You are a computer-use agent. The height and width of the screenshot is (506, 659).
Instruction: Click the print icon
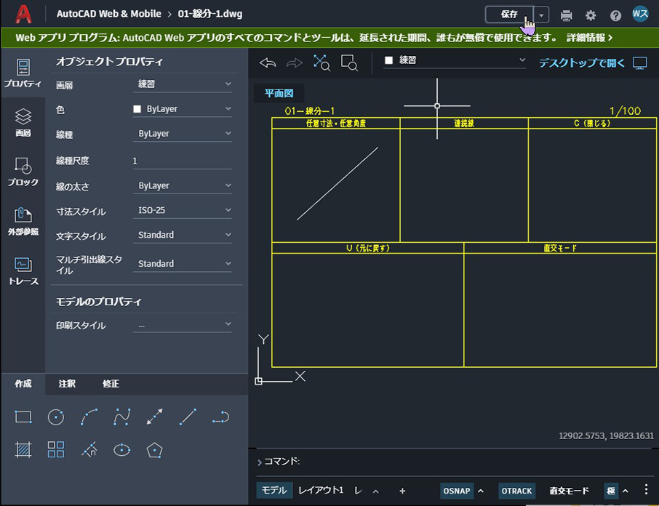(x=566, y=15)
